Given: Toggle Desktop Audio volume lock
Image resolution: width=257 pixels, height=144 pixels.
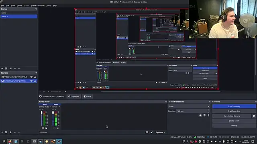Looking at the screenshot, I should tap(46, 128).
